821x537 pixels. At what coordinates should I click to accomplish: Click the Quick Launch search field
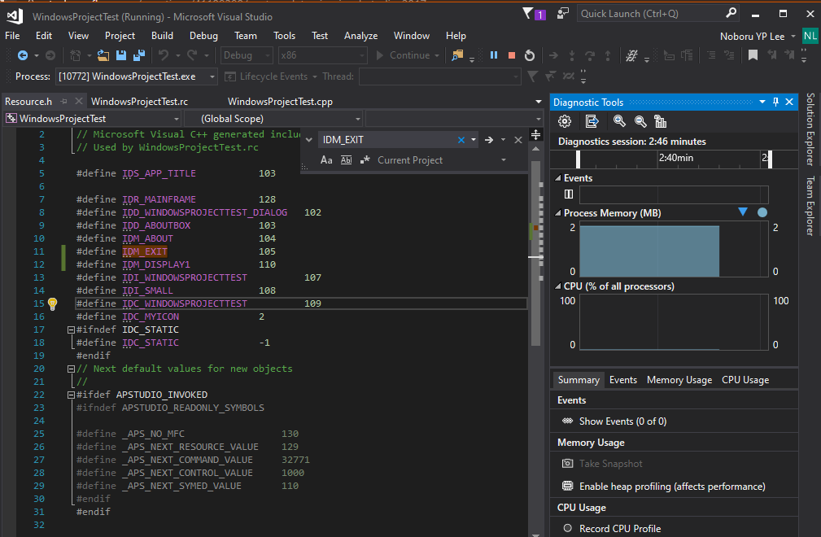coord(658,14)
